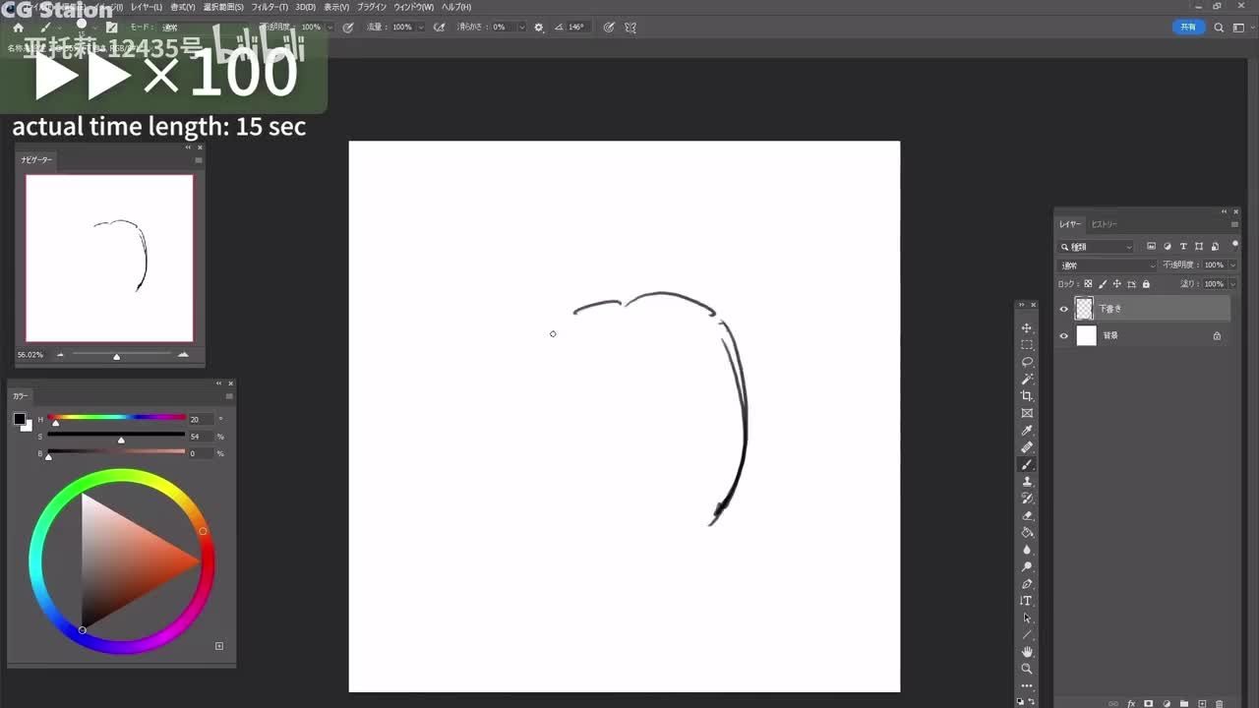1259x708 pixels.
Task: Open the 書式(Y) menu
Action: tap(183, 7)
